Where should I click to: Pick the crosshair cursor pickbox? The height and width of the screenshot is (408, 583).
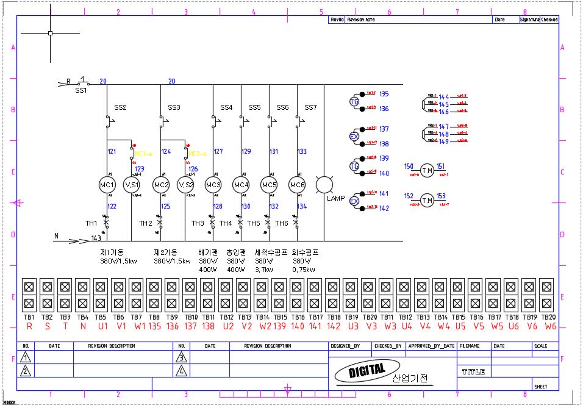50,33
